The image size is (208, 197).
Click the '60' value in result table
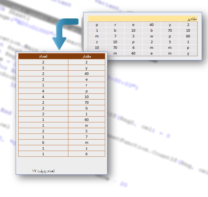pyautogui.click(x=87, y=120)
